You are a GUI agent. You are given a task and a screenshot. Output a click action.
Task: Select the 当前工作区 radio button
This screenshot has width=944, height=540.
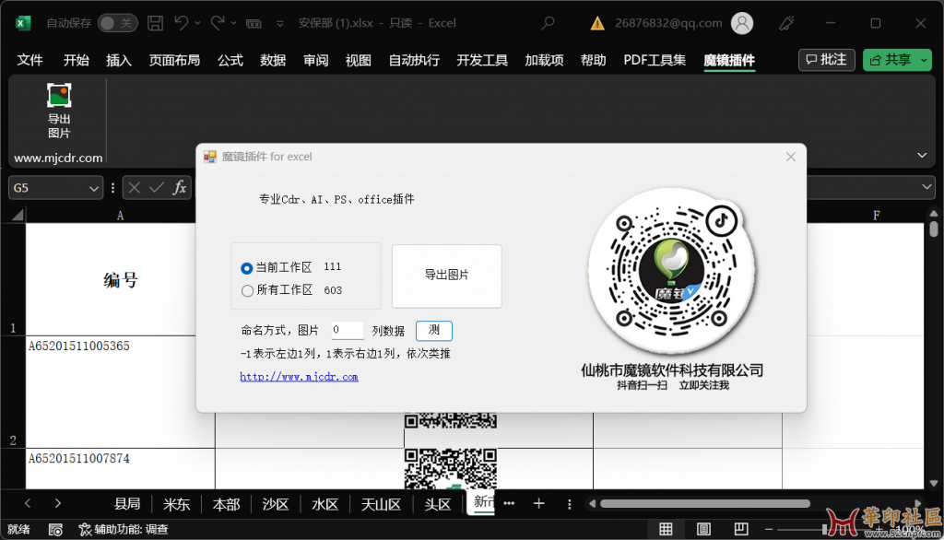coord(246,268)
